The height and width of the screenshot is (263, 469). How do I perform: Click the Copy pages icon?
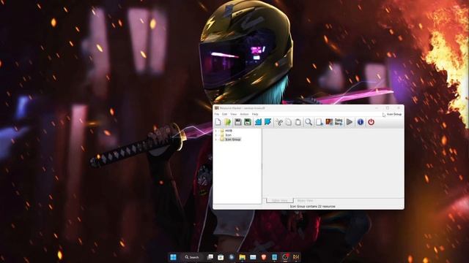[x=288, y=122]
